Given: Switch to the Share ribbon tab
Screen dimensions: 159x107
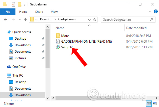Looking at the screenshot, I should coord(39,12).
